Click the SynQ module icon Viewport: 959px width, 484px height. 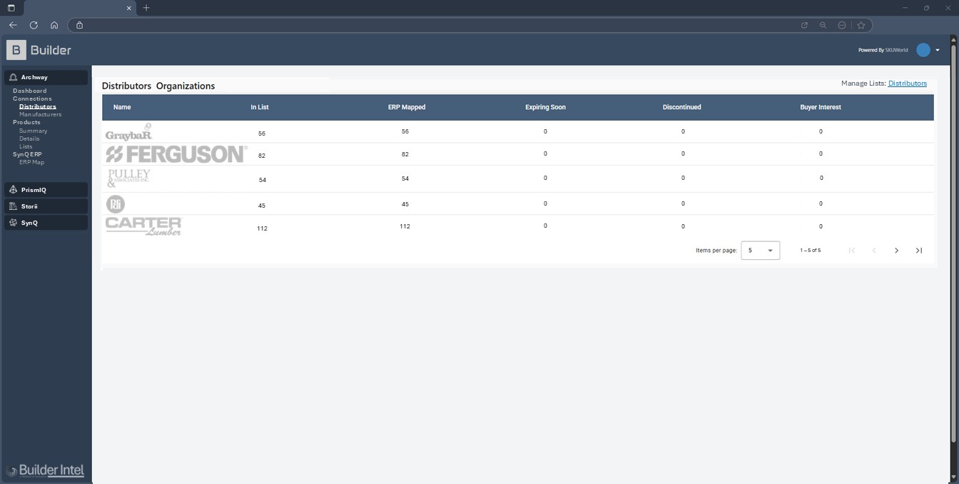(x=13, y=223)
